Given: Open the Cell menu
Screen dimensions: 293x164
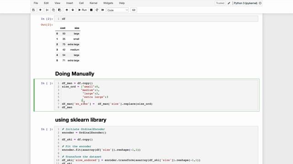Looking at the screenshot, I should point(81,3).
